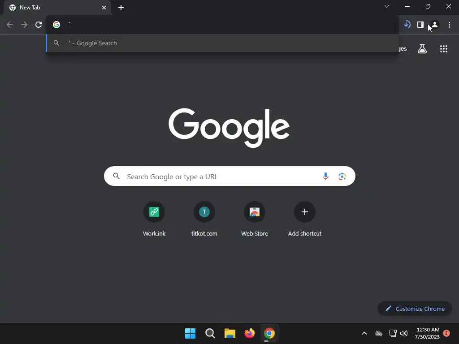The height and width of the screenshot is (344, 459).
Task: Open the OneDrive cloud tray icon
Action: pyautogui.click(x=378, y=333)
